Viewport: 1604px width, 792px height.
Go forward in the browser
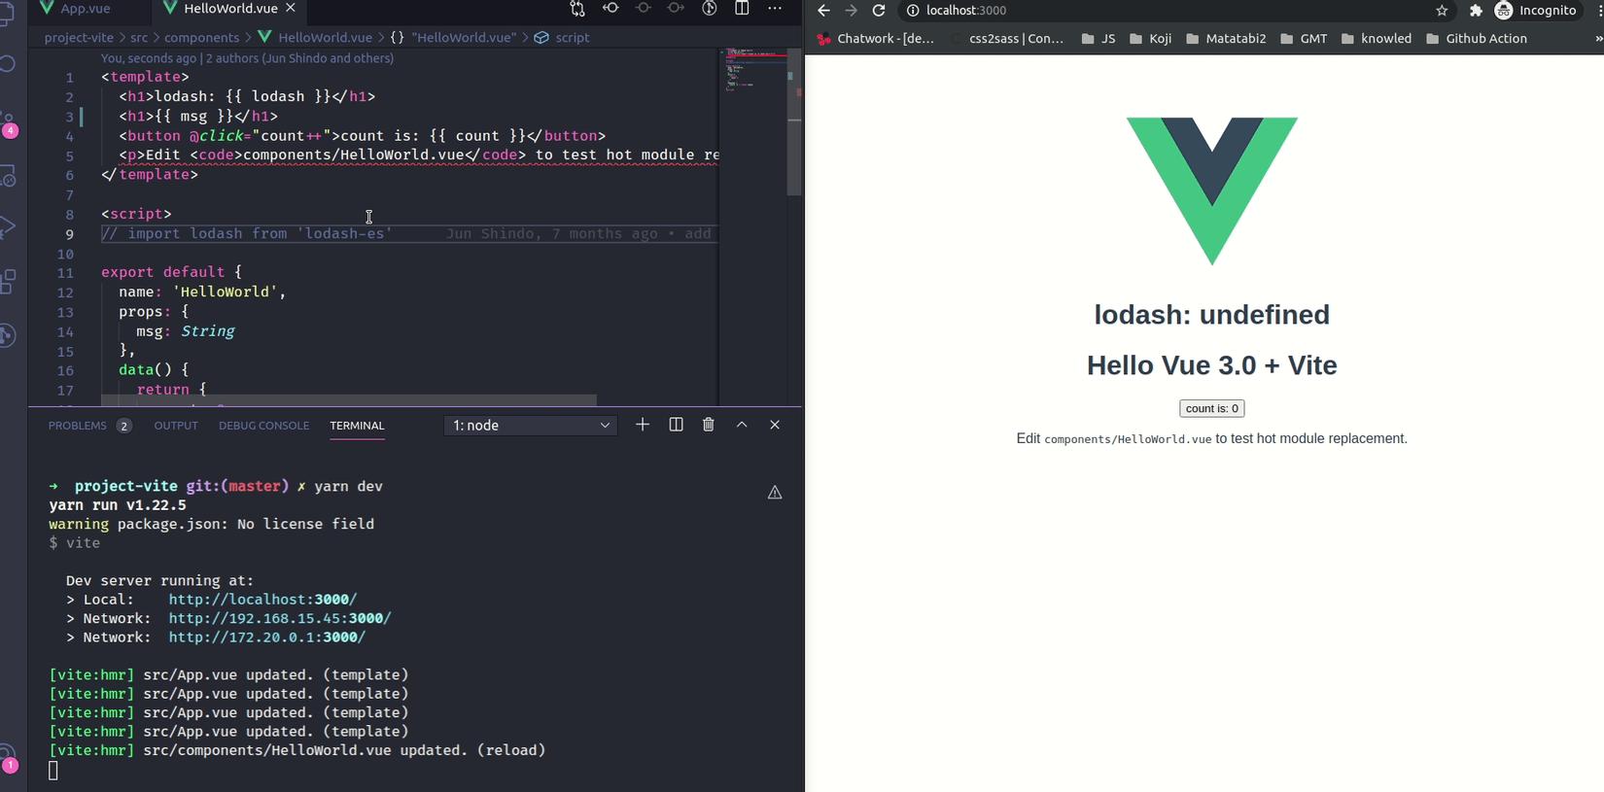tap(851, 11)
